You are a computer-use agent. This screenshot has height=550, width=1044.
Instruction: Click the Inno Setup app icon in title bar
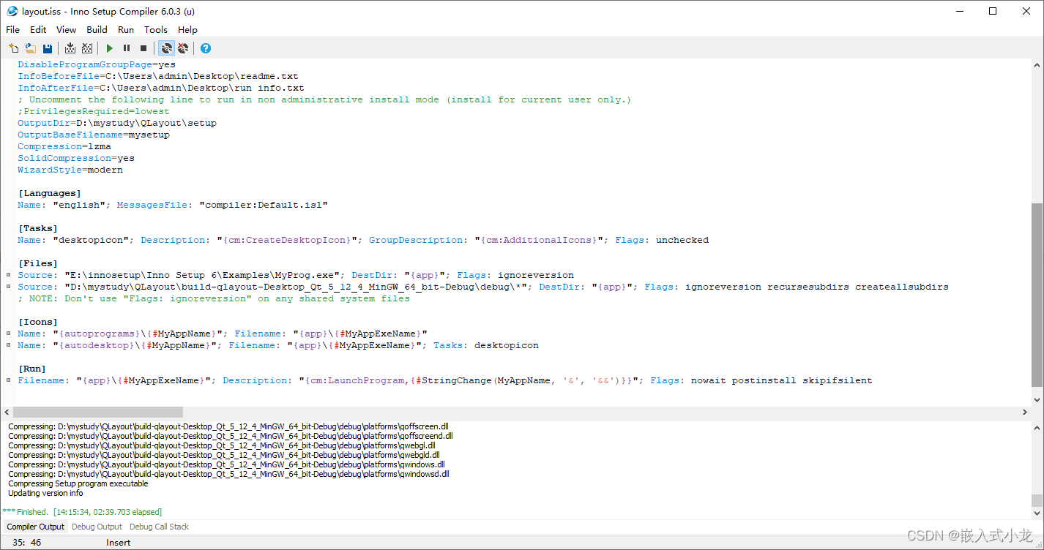click(12, 11)
